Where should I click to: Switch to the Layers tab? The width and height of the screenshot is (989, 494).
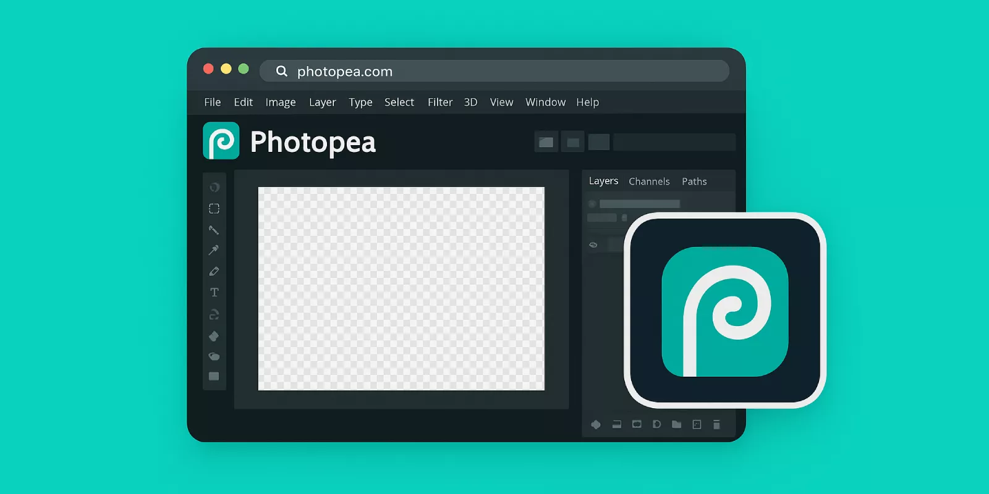pyautogui.click(x=603, y=181)
